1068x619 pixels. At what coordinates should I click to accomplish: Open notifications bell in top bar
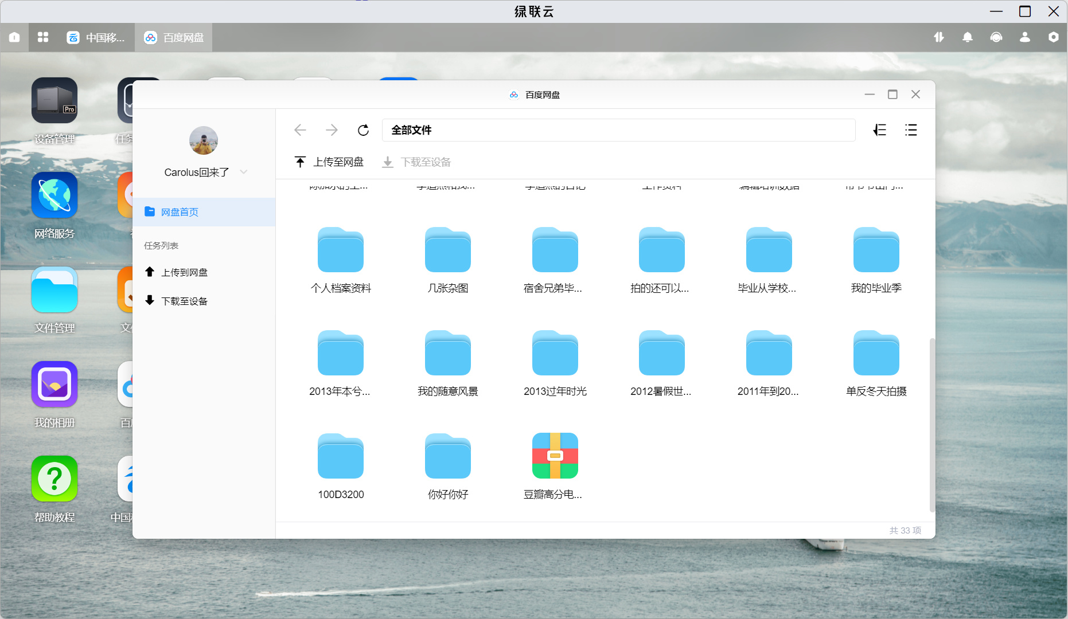tap(968, 37)
